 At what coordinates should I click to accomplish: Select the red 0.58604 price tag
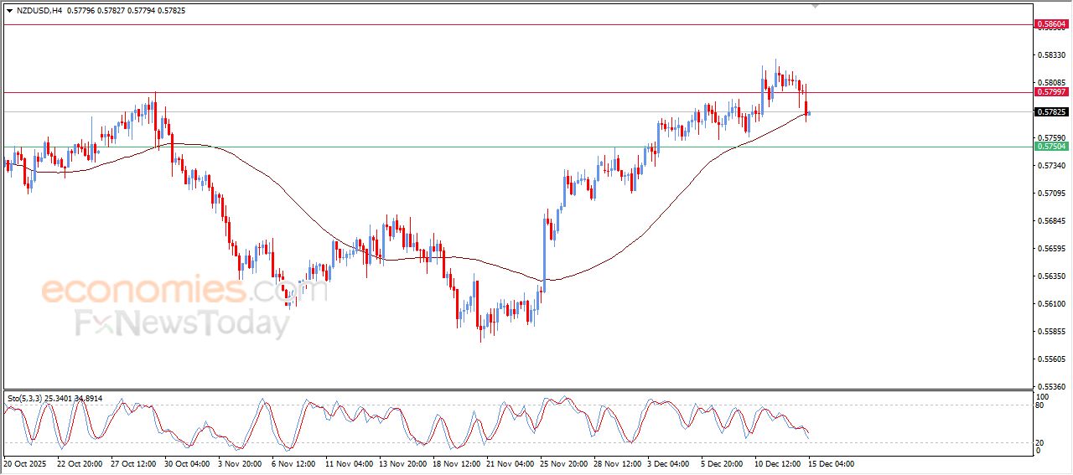point(1051,25)
